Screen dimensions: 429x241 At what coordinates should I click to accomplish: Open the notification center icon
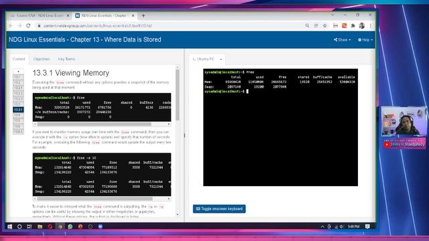367,226
